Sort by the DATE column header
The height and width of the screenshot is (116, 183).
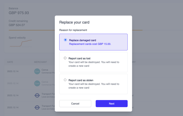pos(10,62)
